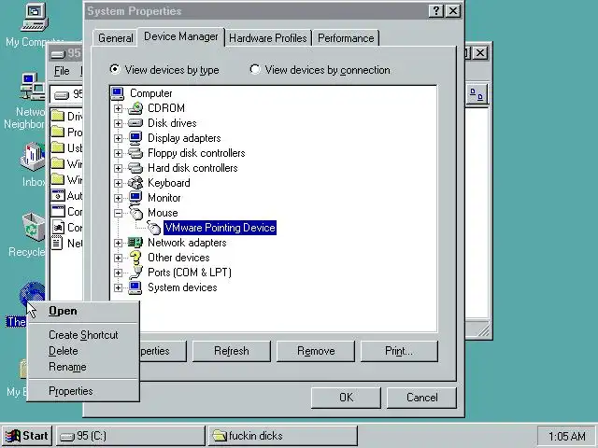
Task: Collapse the Mouse tree node
Action: (118, 213)
